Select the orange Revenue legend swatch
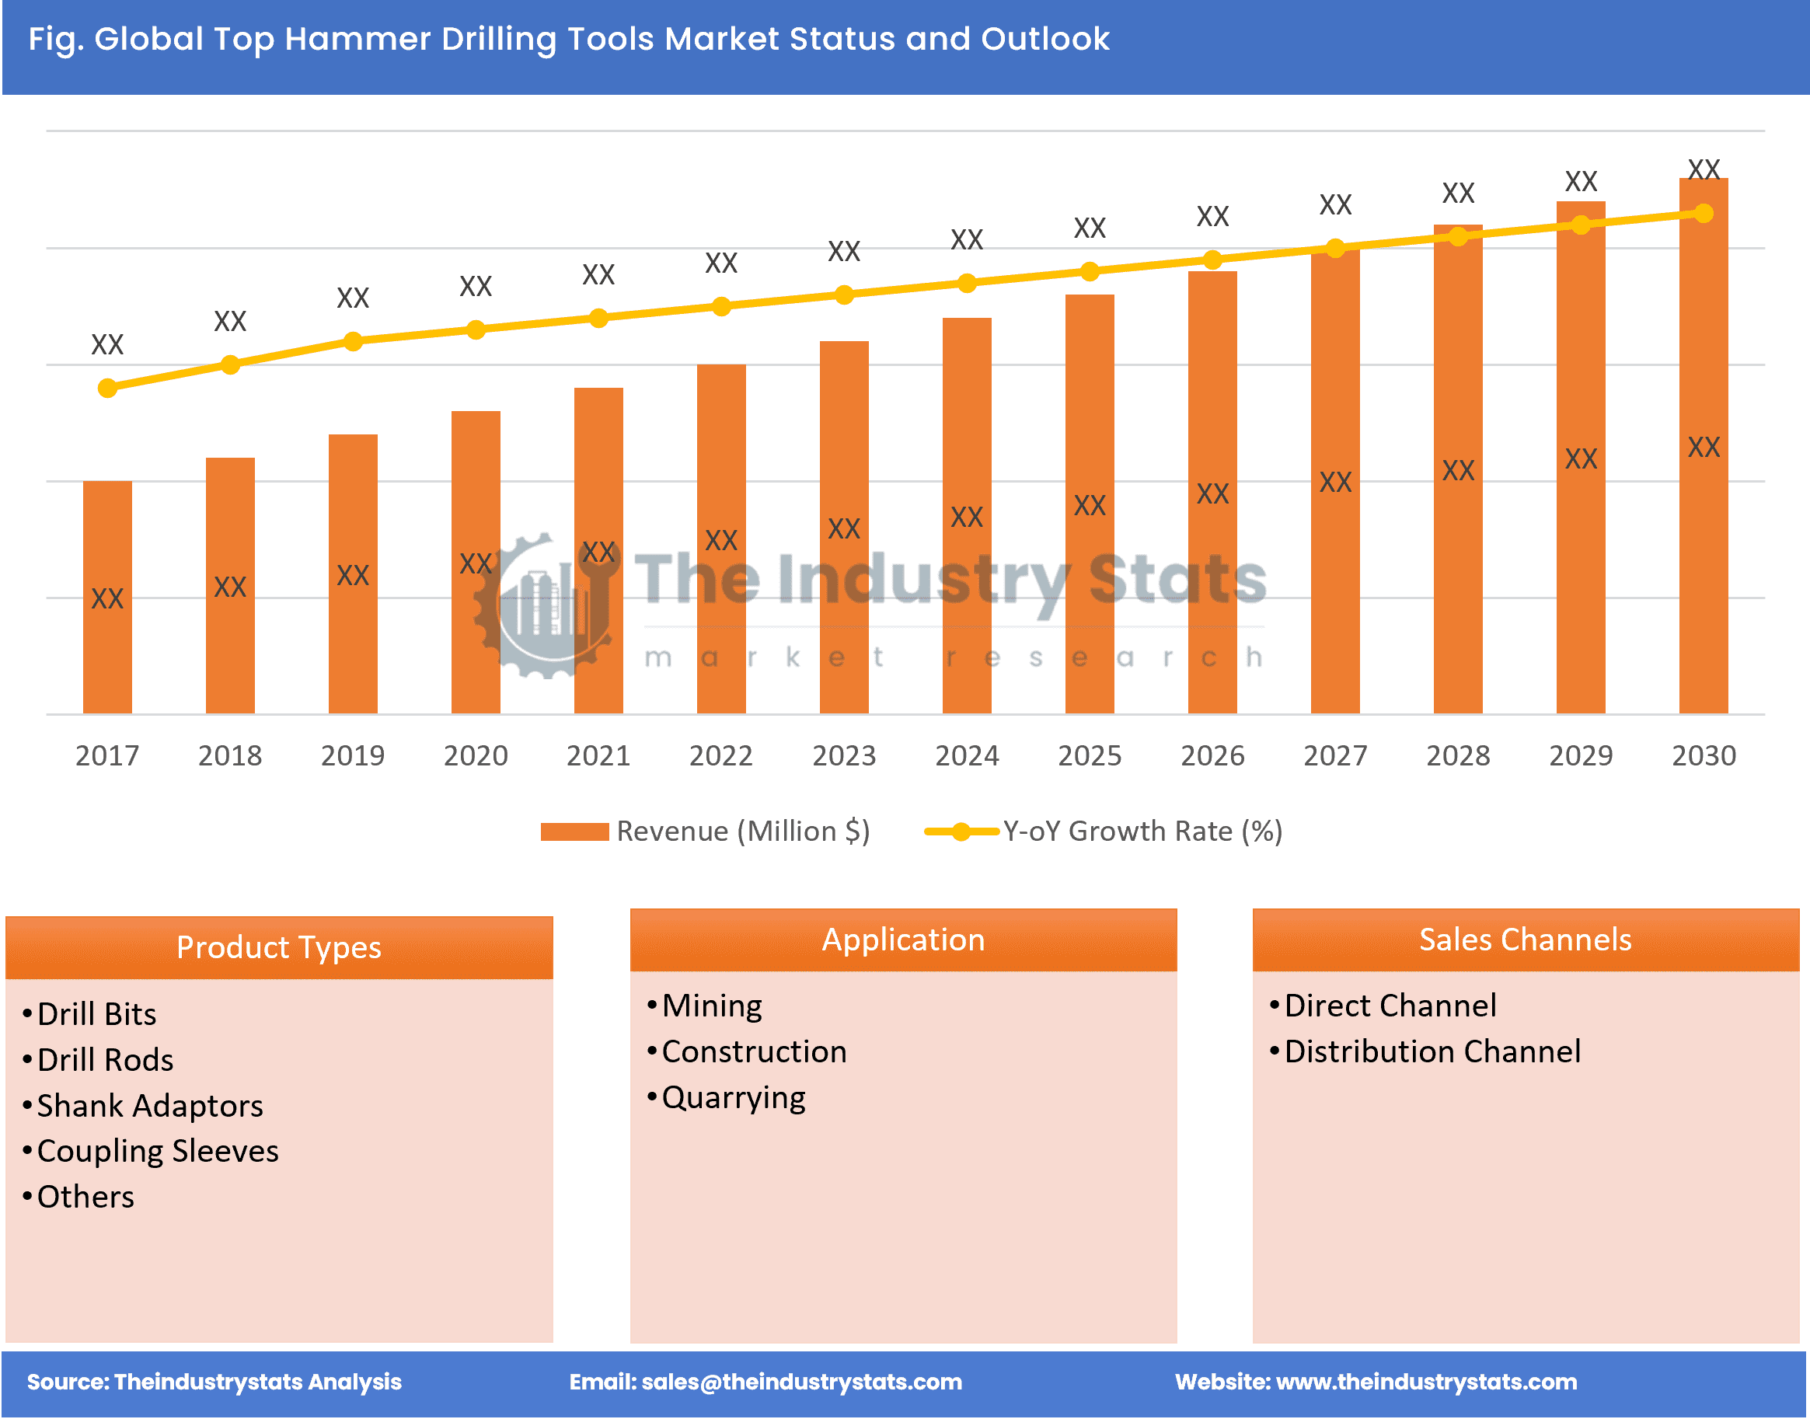 click(575, 832)
